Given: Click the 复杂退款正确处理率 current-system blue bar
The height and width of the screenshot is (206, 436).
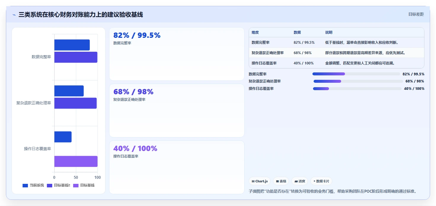Looking at the screenshot, I should pos(69,91).
